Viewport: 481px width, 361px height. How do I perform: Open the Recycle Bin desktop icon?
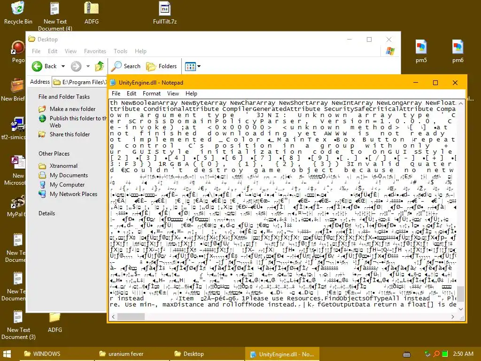[x=18, y=12]
